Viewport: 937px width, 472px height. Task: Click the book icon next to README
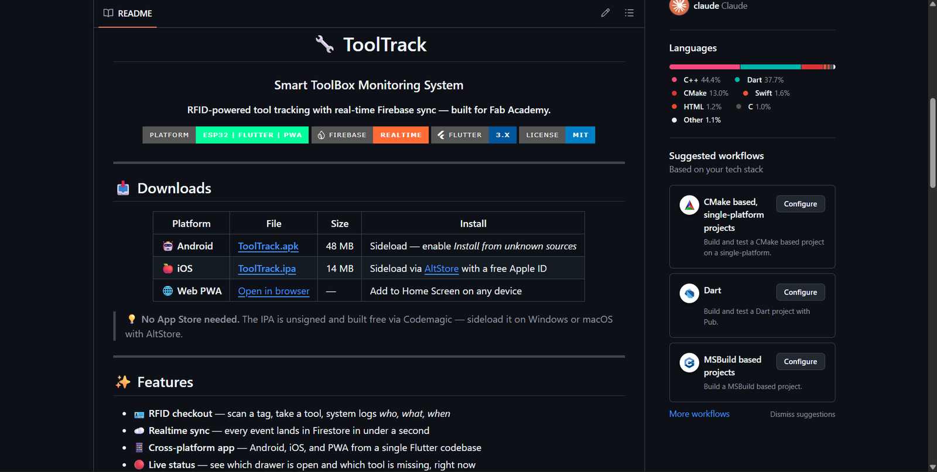coord(108,13)
